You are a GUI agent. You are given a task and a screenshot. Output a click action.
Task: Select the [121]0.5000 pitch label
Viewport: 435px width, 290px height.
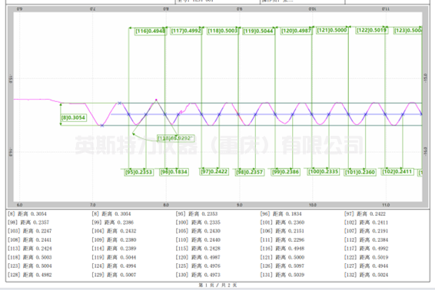point(332,30)
